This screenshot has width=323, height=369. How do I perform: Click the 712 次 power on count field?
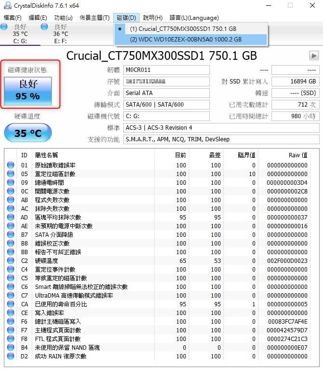click(x=296, y=105)
